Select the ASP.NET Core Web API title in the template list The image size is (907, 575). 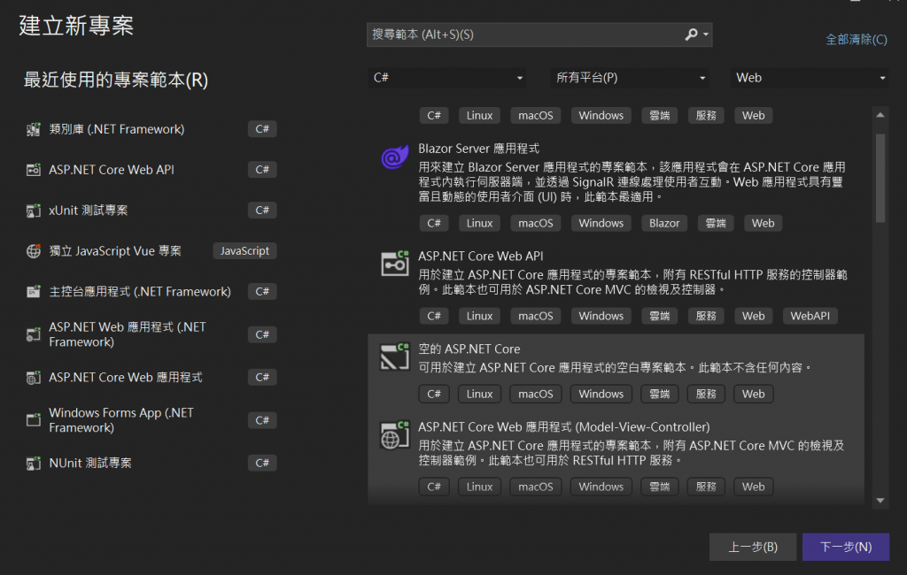pos(481,256)
